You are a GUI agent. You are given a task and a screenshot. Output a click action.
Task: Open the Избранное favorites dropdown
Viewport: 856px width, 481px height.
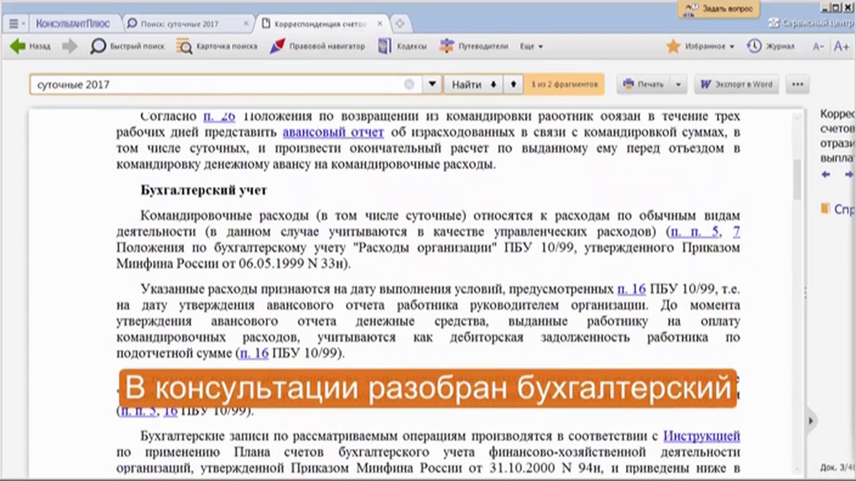pos(700,46)
